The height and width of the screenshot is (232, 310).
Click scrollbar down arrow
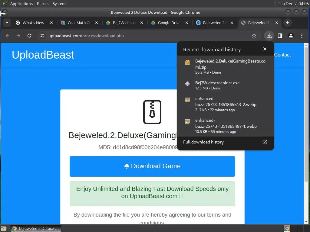point(306,222)
